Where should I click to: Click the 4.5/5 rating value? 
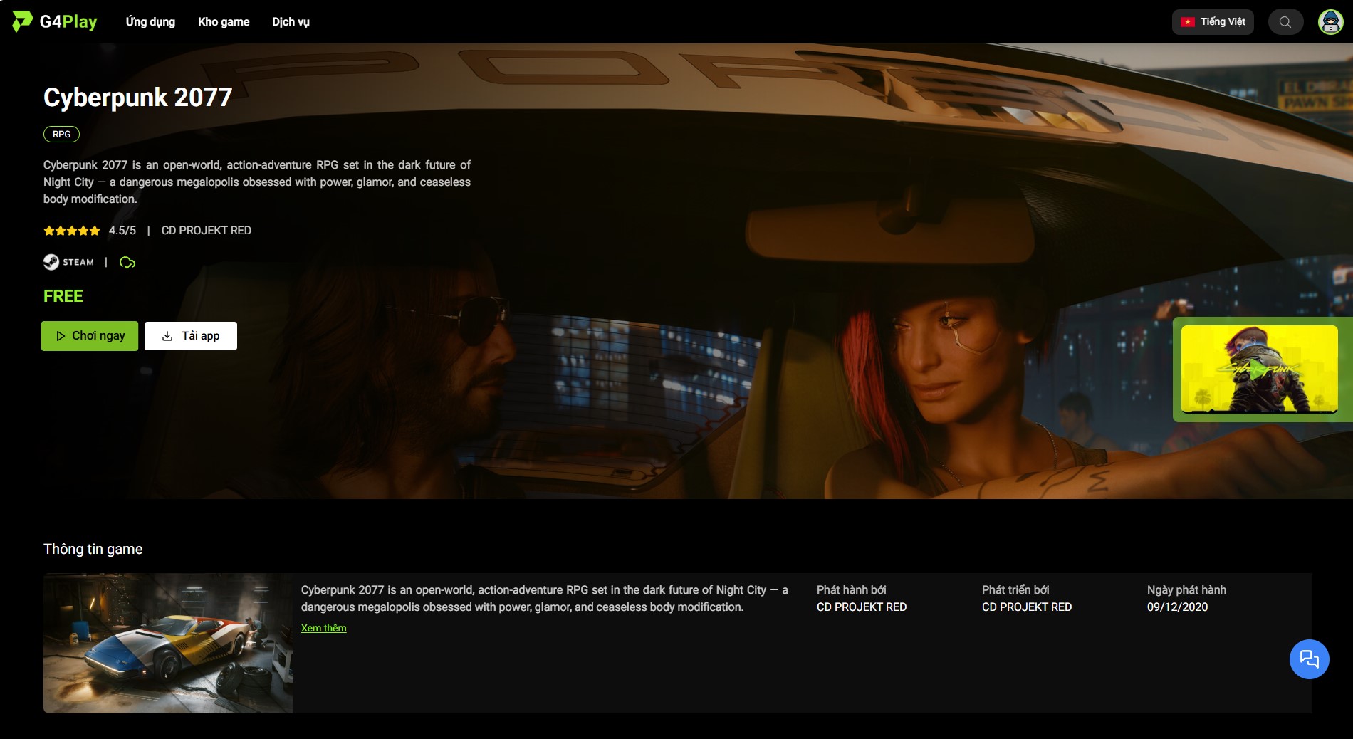pyautogui.click(x=122, y=231)
